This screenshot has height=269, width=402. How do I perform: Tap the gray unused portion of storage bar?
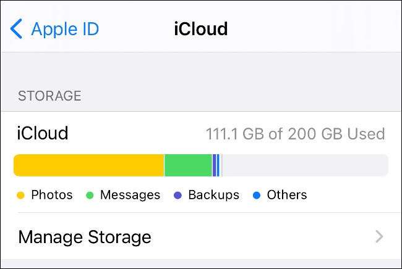303,165
